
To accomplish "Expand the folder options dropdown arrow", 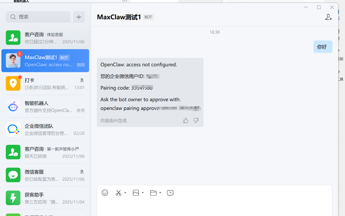I will (160, 193).
